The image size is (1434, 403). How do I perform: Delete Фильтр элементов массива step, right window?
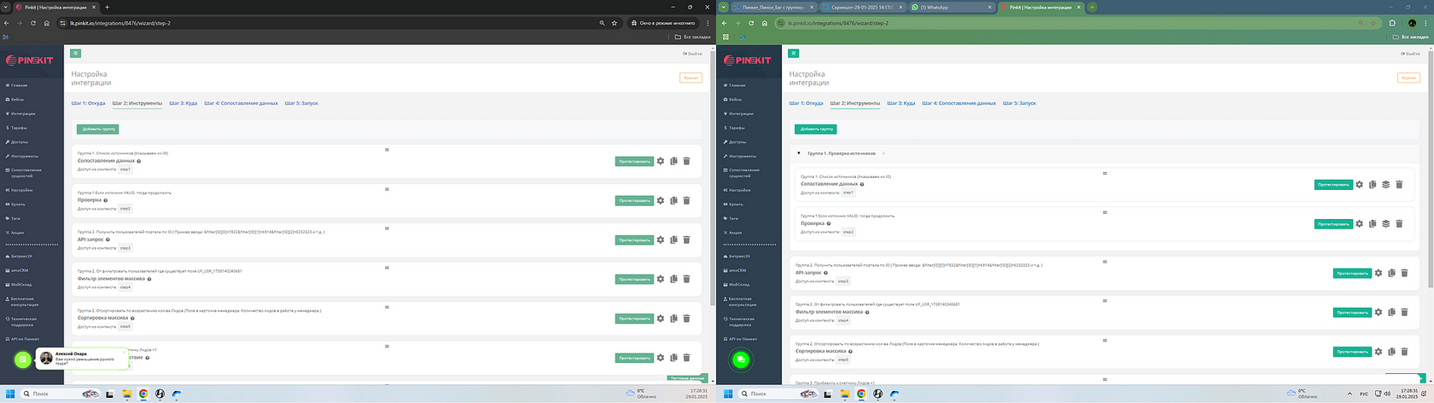(x=1405, y=312)
